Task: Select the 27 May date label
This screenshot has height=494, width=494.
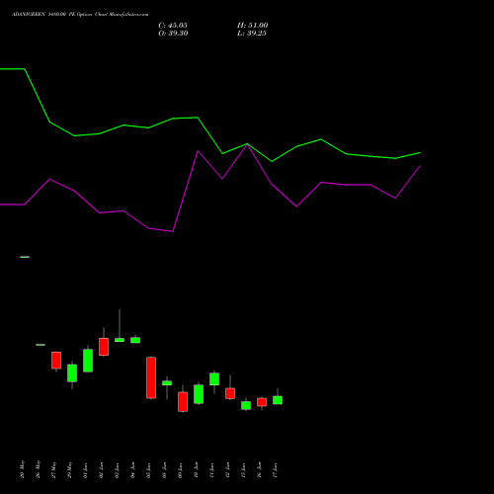Action: tap(53, 469)
